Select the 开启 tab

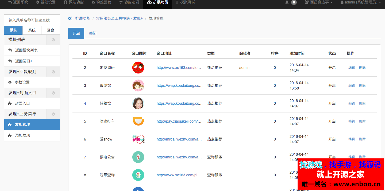[76, 33]
